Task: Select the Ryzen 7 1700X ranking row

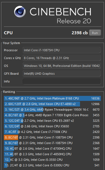Action: pyautogui.click(x=52, y=115)
